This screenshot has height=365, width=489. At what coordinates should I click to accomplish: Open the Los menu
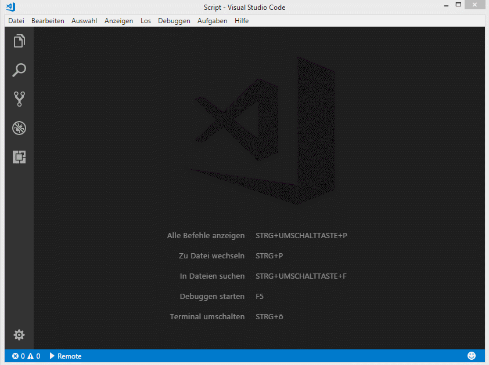[x=145, y=21]
